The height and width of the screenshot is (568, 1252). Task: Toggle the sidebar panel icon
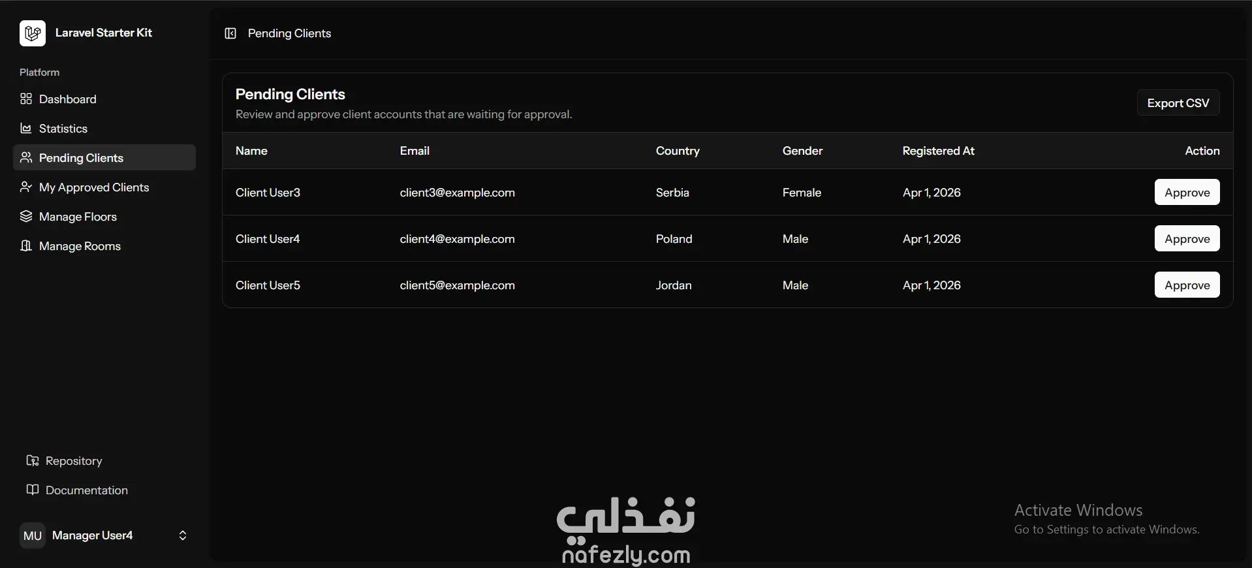230,33
